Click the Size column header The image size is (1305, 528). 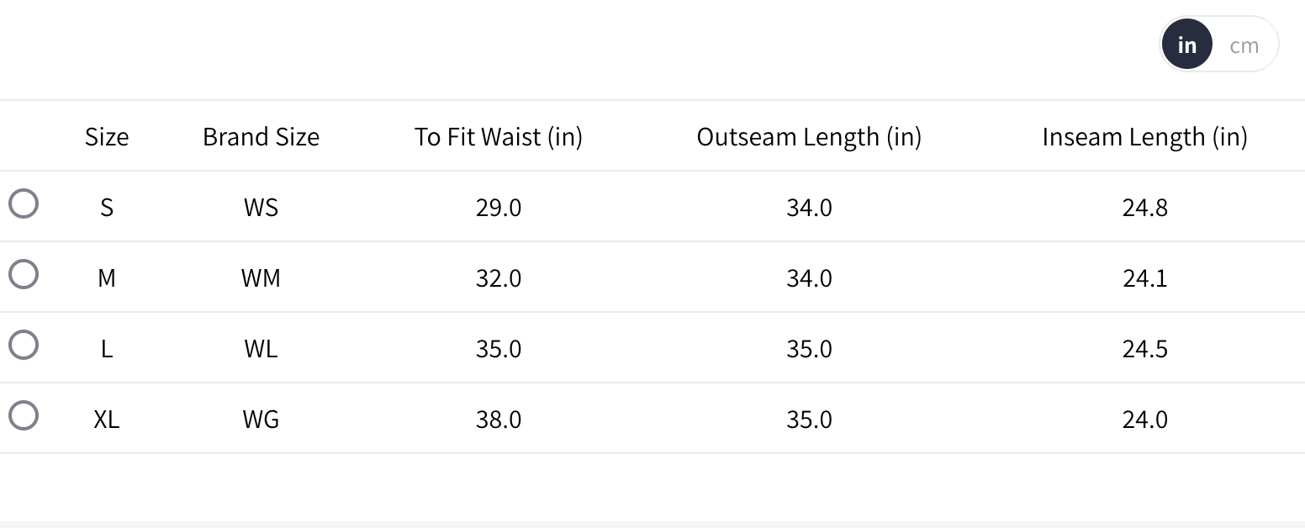tap(107, 136)
